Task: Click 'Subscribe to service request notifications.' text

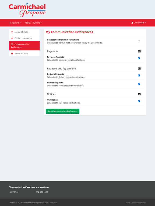Action: tap(65, 86)
